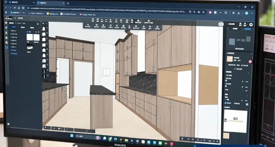Switch to blue active tab in library panel
The width and height of the screenshot is (275, 147).
pos(13,27)
